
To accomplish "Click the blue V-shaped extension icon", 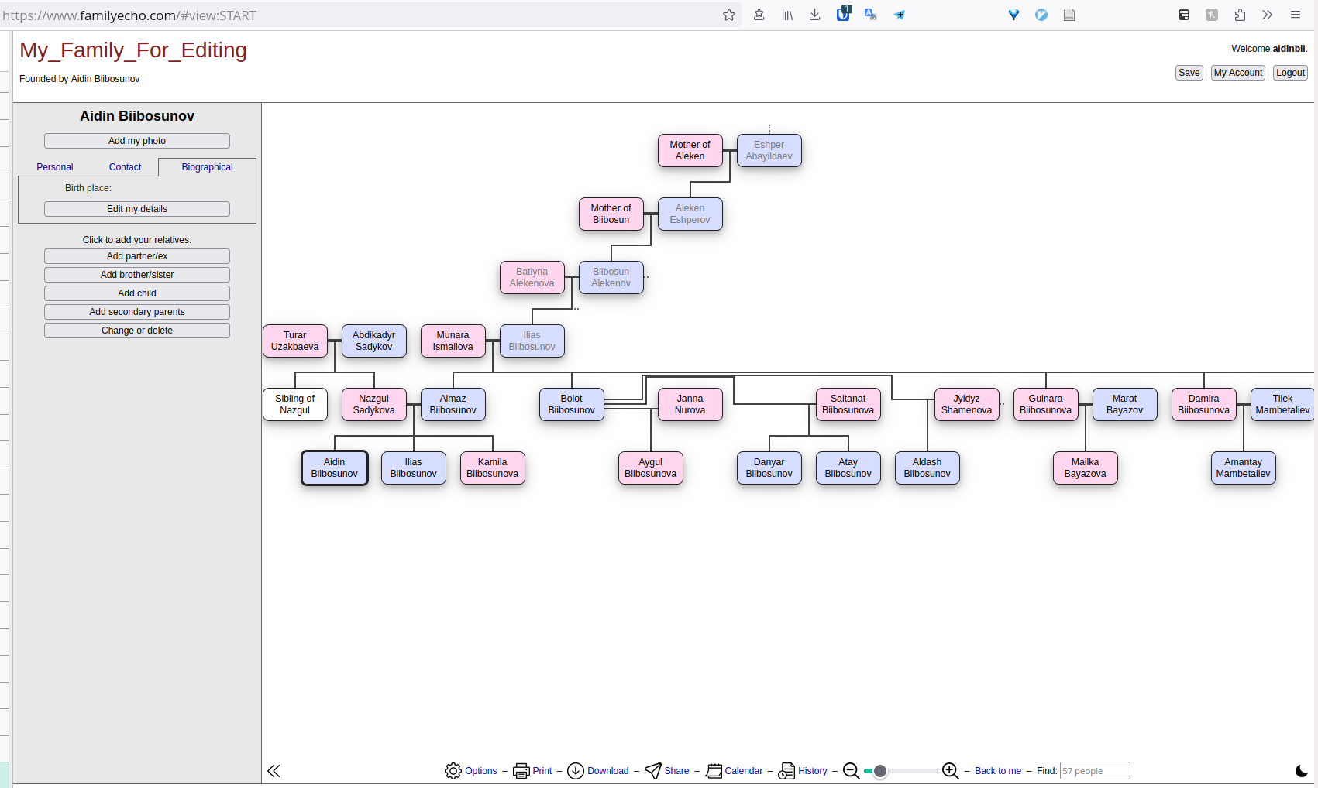I will (x=1013, y=15).
